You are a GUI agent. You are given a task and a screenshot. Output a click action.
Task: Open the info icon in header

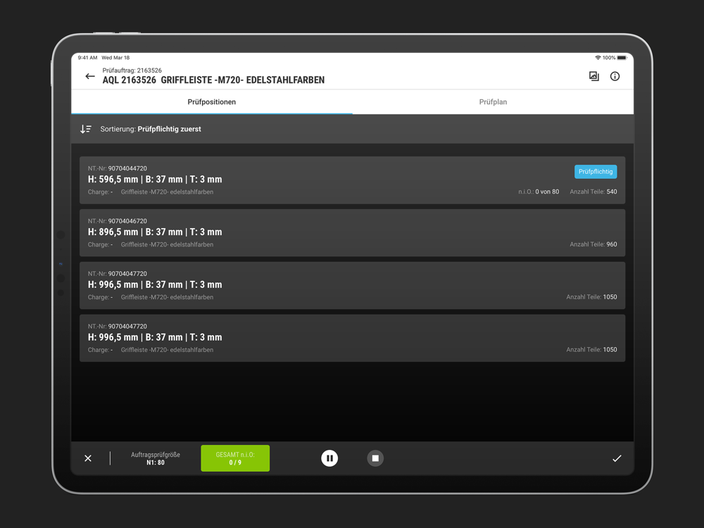pos(615,76)
